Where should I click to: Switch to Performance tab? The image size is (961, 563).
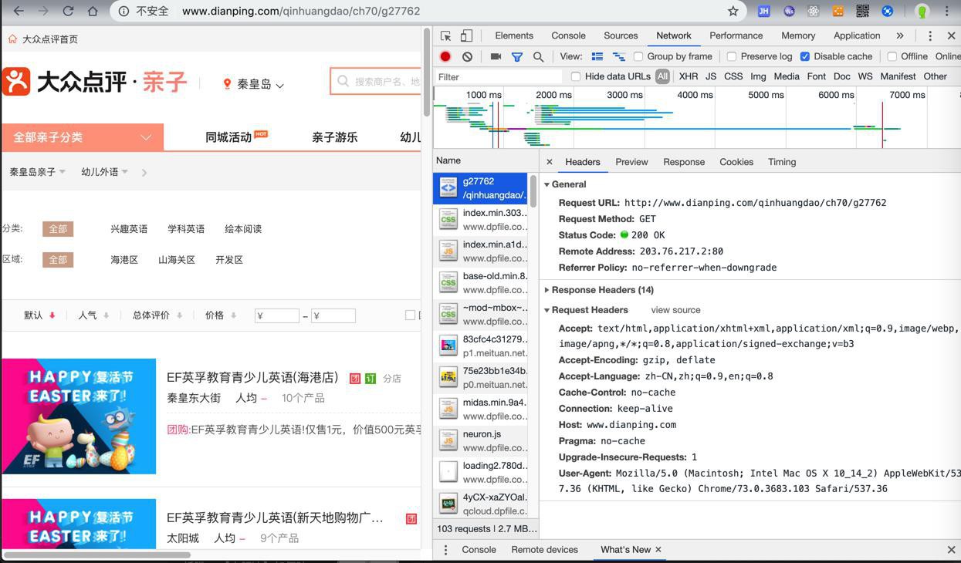point(736,35)
